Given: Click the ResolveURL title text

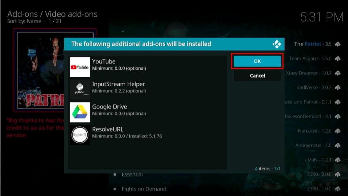Looking at the screenshot, I should (108, 129).
